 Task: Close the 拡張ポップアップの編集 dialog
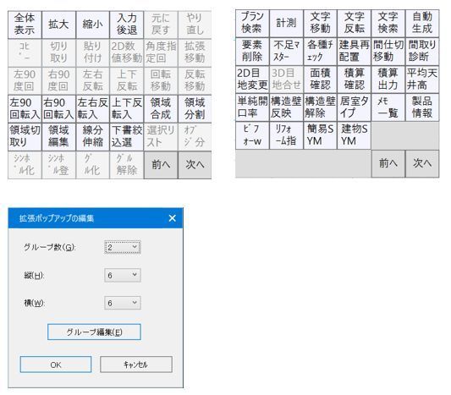pyautogui.click(x=173, y=218)
